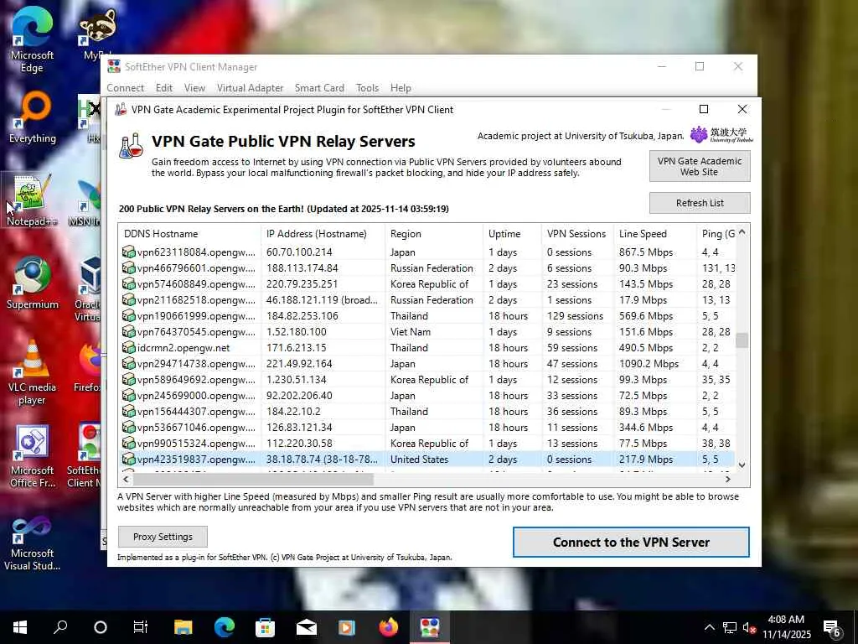Click the vertical scrollbar thumb of server list
Screen dimensions: 858x644
(x=742, y=340)
